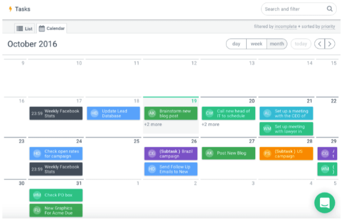Show +2 more tasks on the 20th

pyautogui.click(x=210, y=125)
